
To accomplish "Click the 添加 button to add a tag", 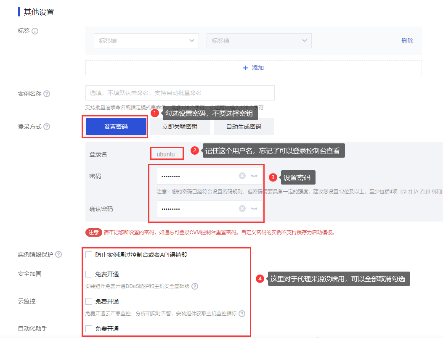I will pyautogui.click(x=253, y=68).
